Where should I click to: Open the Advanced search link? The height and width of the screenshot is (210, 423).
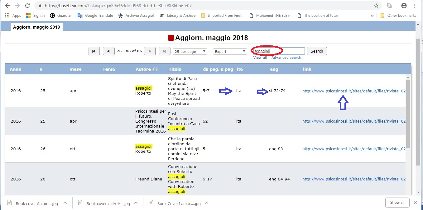pyautogui.click(x=286, y=58)
